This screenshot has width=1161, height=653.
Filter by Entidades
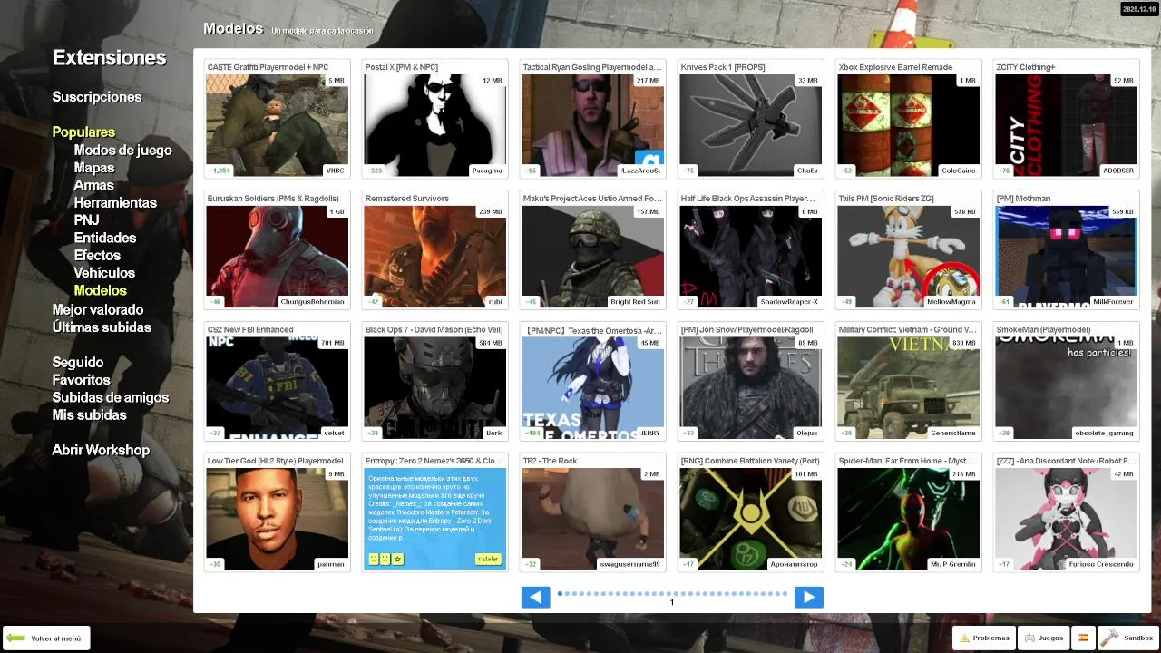pos(105,238)
